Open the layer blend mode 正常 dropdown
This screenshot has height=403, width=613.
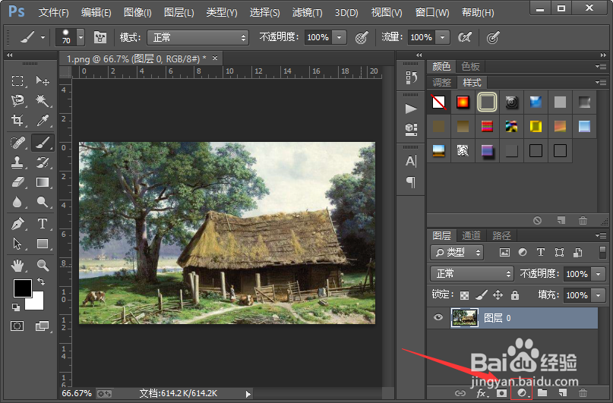pos(472,274)
